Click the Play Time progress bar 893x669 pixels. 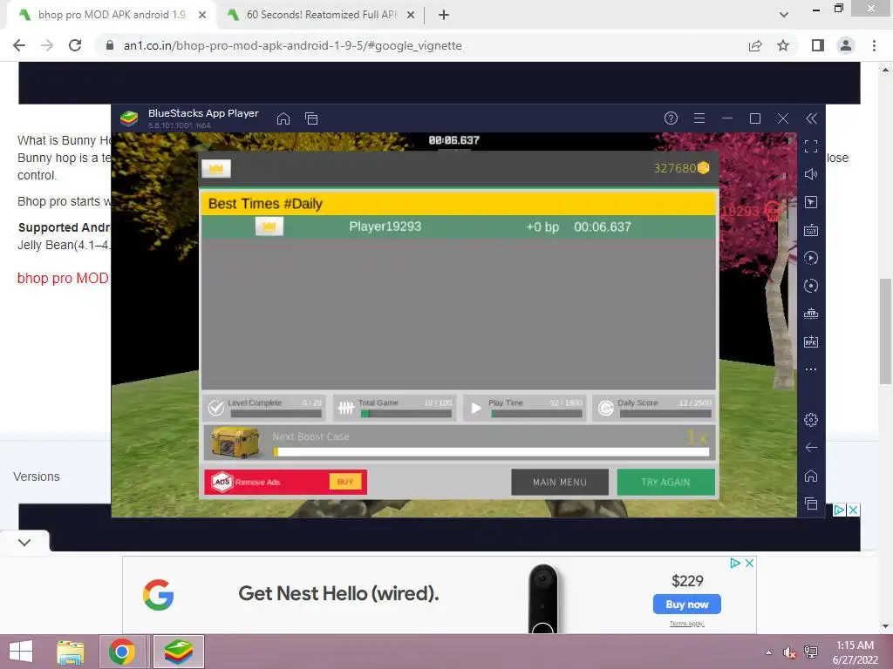coord(536,414)
